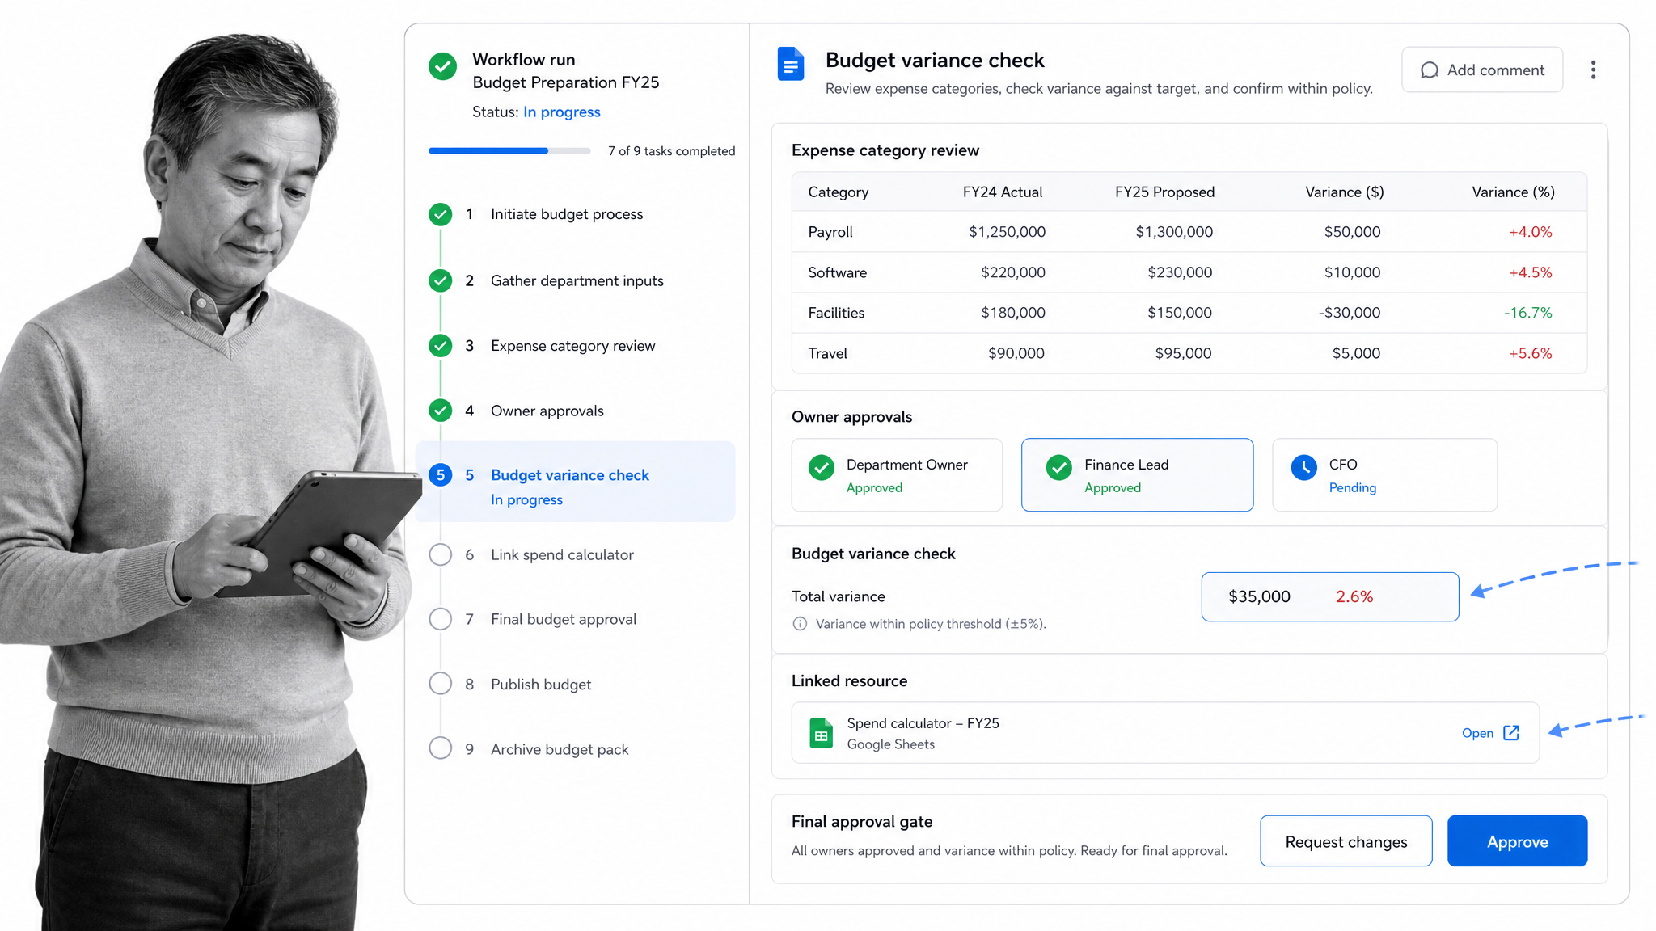Click the FY24 Actual column header

(x=1003, y=192)
